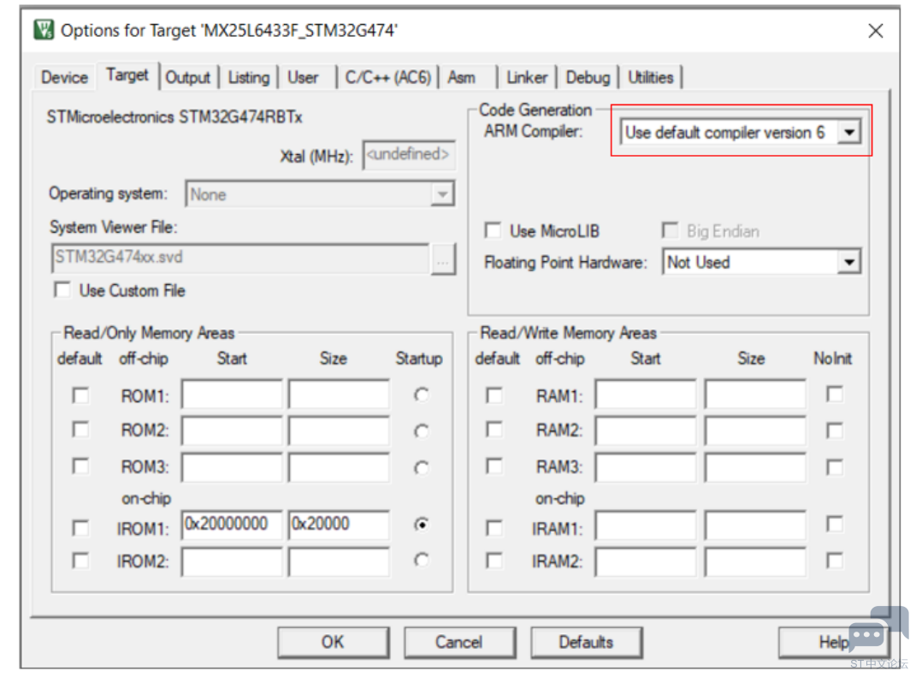Check the ROM3 default checkbox
The image size is (916, 677).
click(80, 466)
